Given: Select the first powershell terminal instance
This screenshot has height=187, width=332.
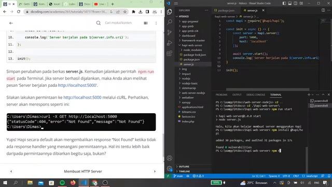Looking at the screenshot, I should (x=319, y=101).
